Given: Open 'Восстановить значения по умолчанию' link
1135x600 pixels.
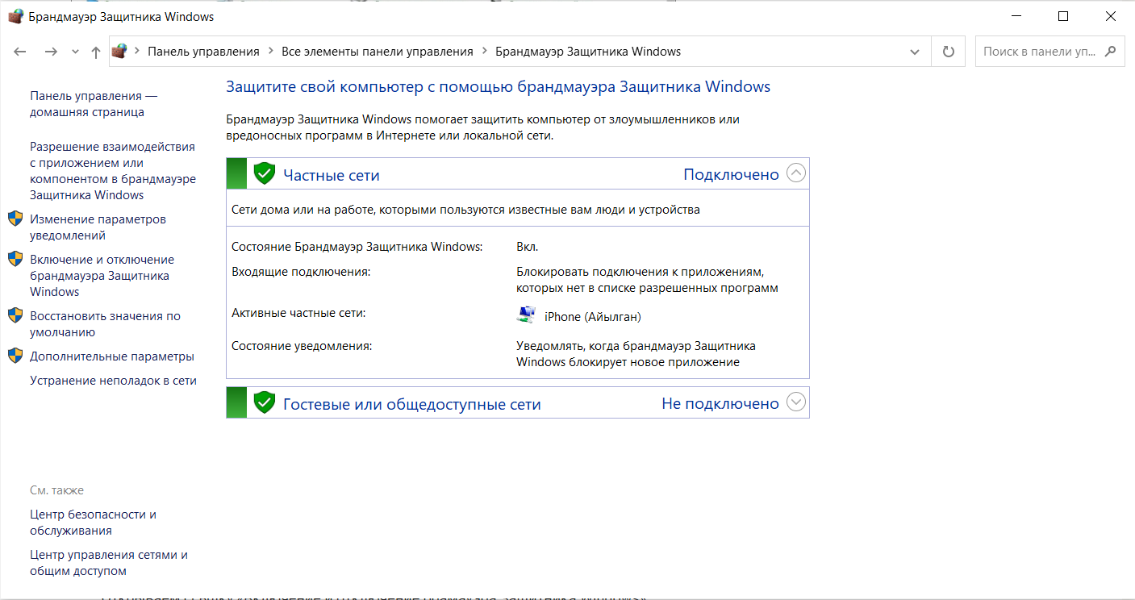Looking at the screenshot, I should tap(105, 324).
